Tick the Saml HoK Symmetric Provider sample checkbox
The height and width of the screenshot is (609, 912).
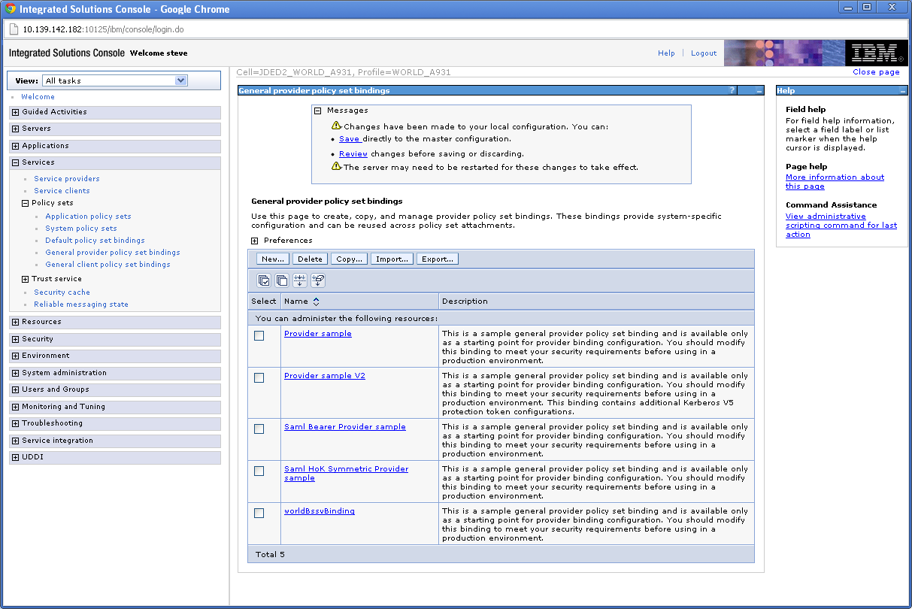point(259,471)
